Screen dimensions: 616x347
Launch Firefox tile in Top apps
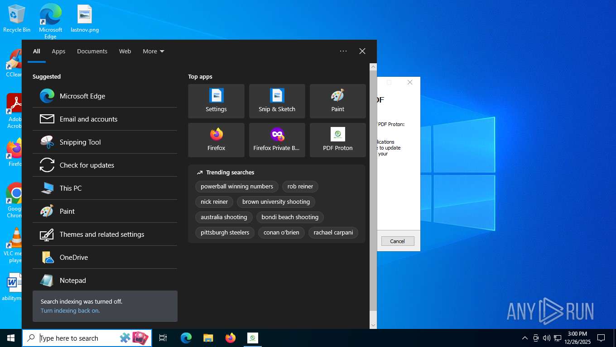(x=216, y=140)
